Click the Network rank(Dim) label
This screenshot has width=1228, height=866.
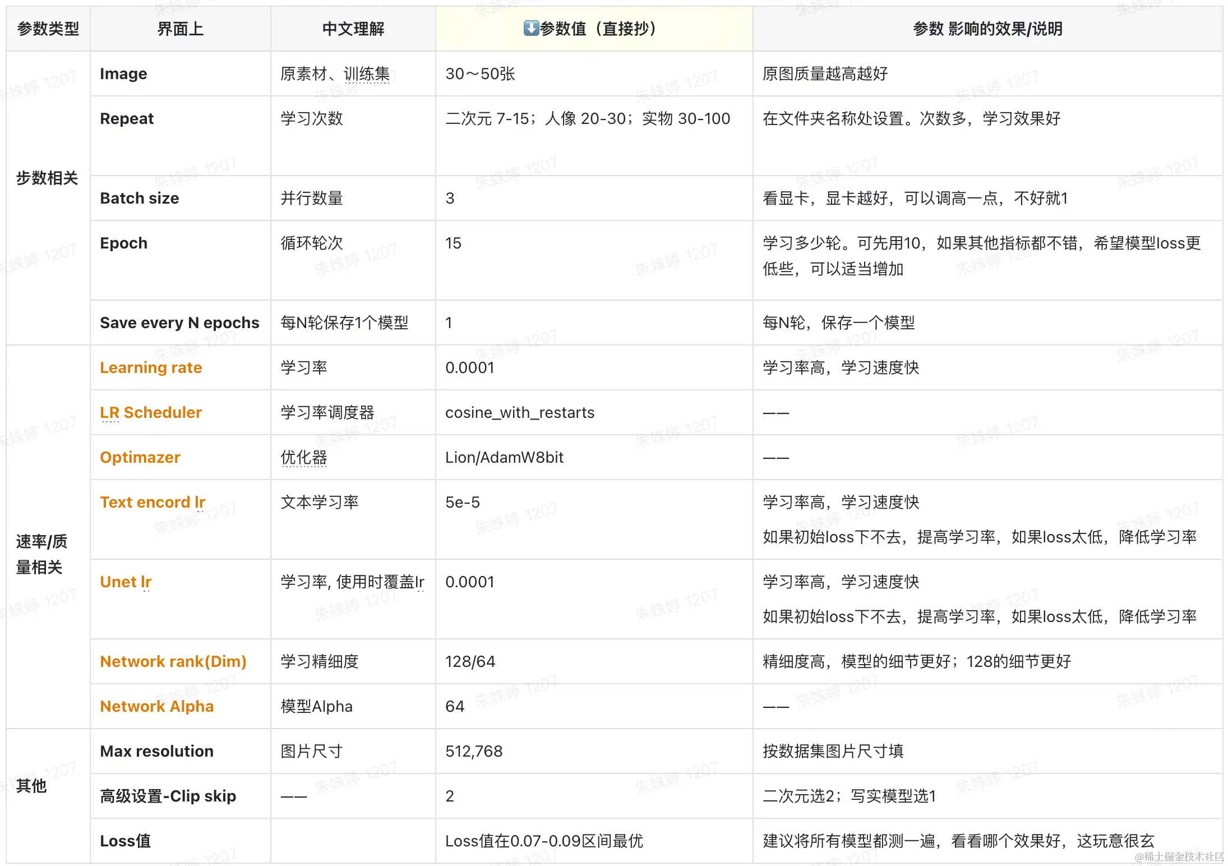[173, 661]
